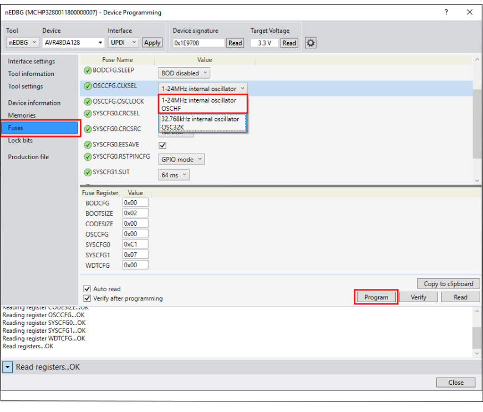Click the Copy to clipboard button
The height and width of the screenshot is (412, 483).
point(448,284)
